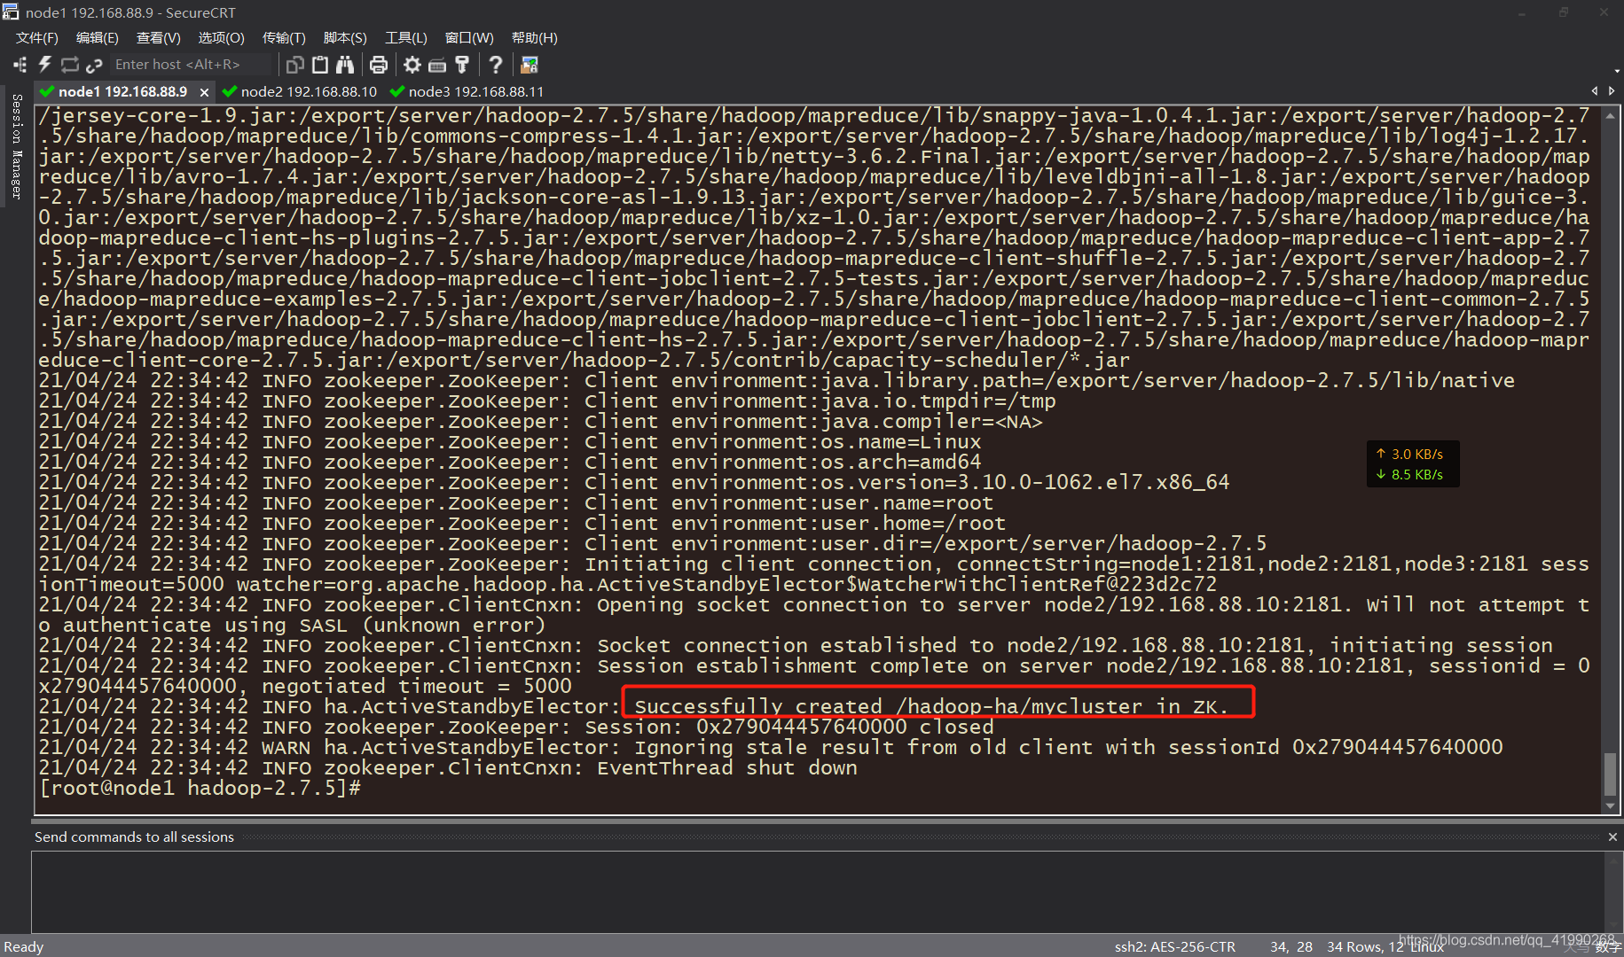1624x957 pixels.
Task: Click the terminal scrollbar down arrow
Action: [x=1611, y=806]
